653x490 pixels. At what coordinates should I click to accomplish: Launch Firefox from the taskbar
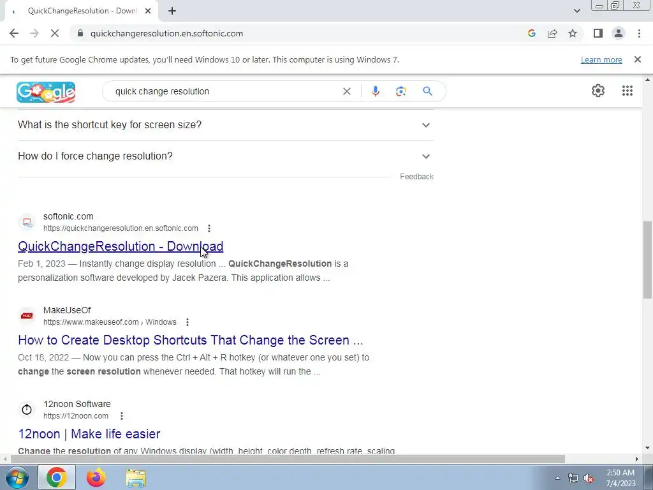96,477
